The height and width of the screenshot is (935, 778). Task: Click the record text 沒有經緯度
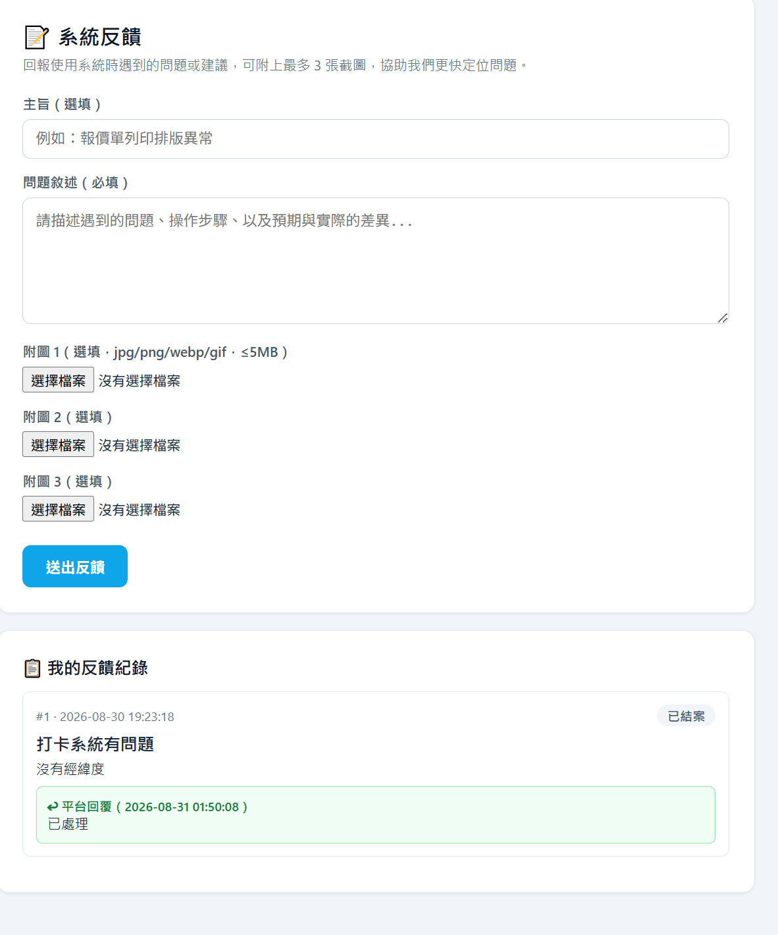coord(70,769)
